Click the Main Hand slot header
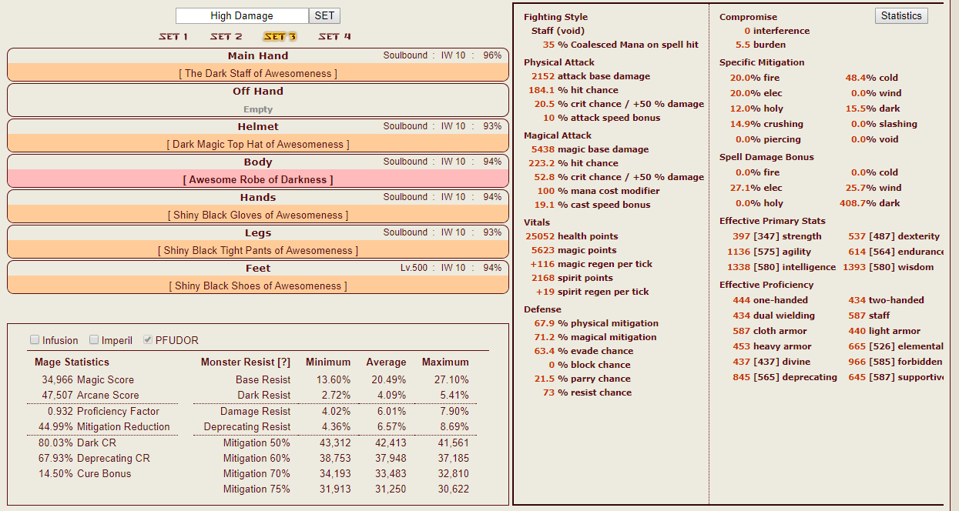 (258, 55)
